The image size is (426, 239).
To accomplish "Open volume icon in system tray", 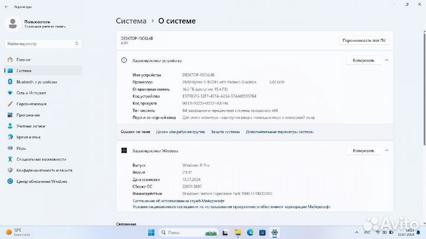I will (x=385, y=233).
